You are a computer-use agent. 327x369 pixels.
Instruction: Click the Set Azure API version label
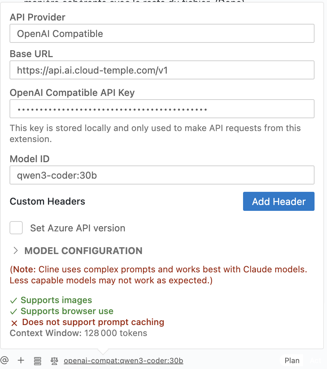(77, 228)
